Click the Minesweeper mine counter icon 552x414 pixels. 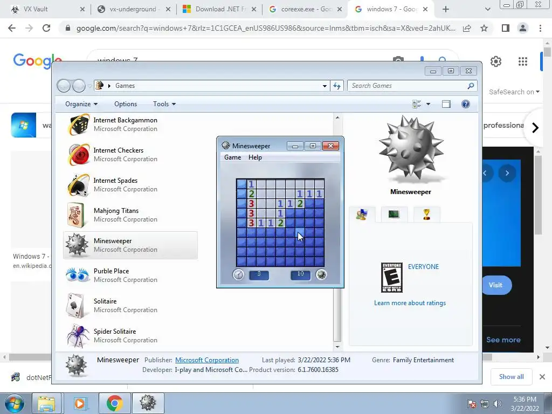pyautogui.click(x=321, y=274)
